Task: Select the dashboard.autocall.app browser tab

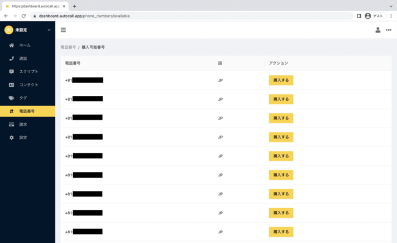Action: [35, 6]
